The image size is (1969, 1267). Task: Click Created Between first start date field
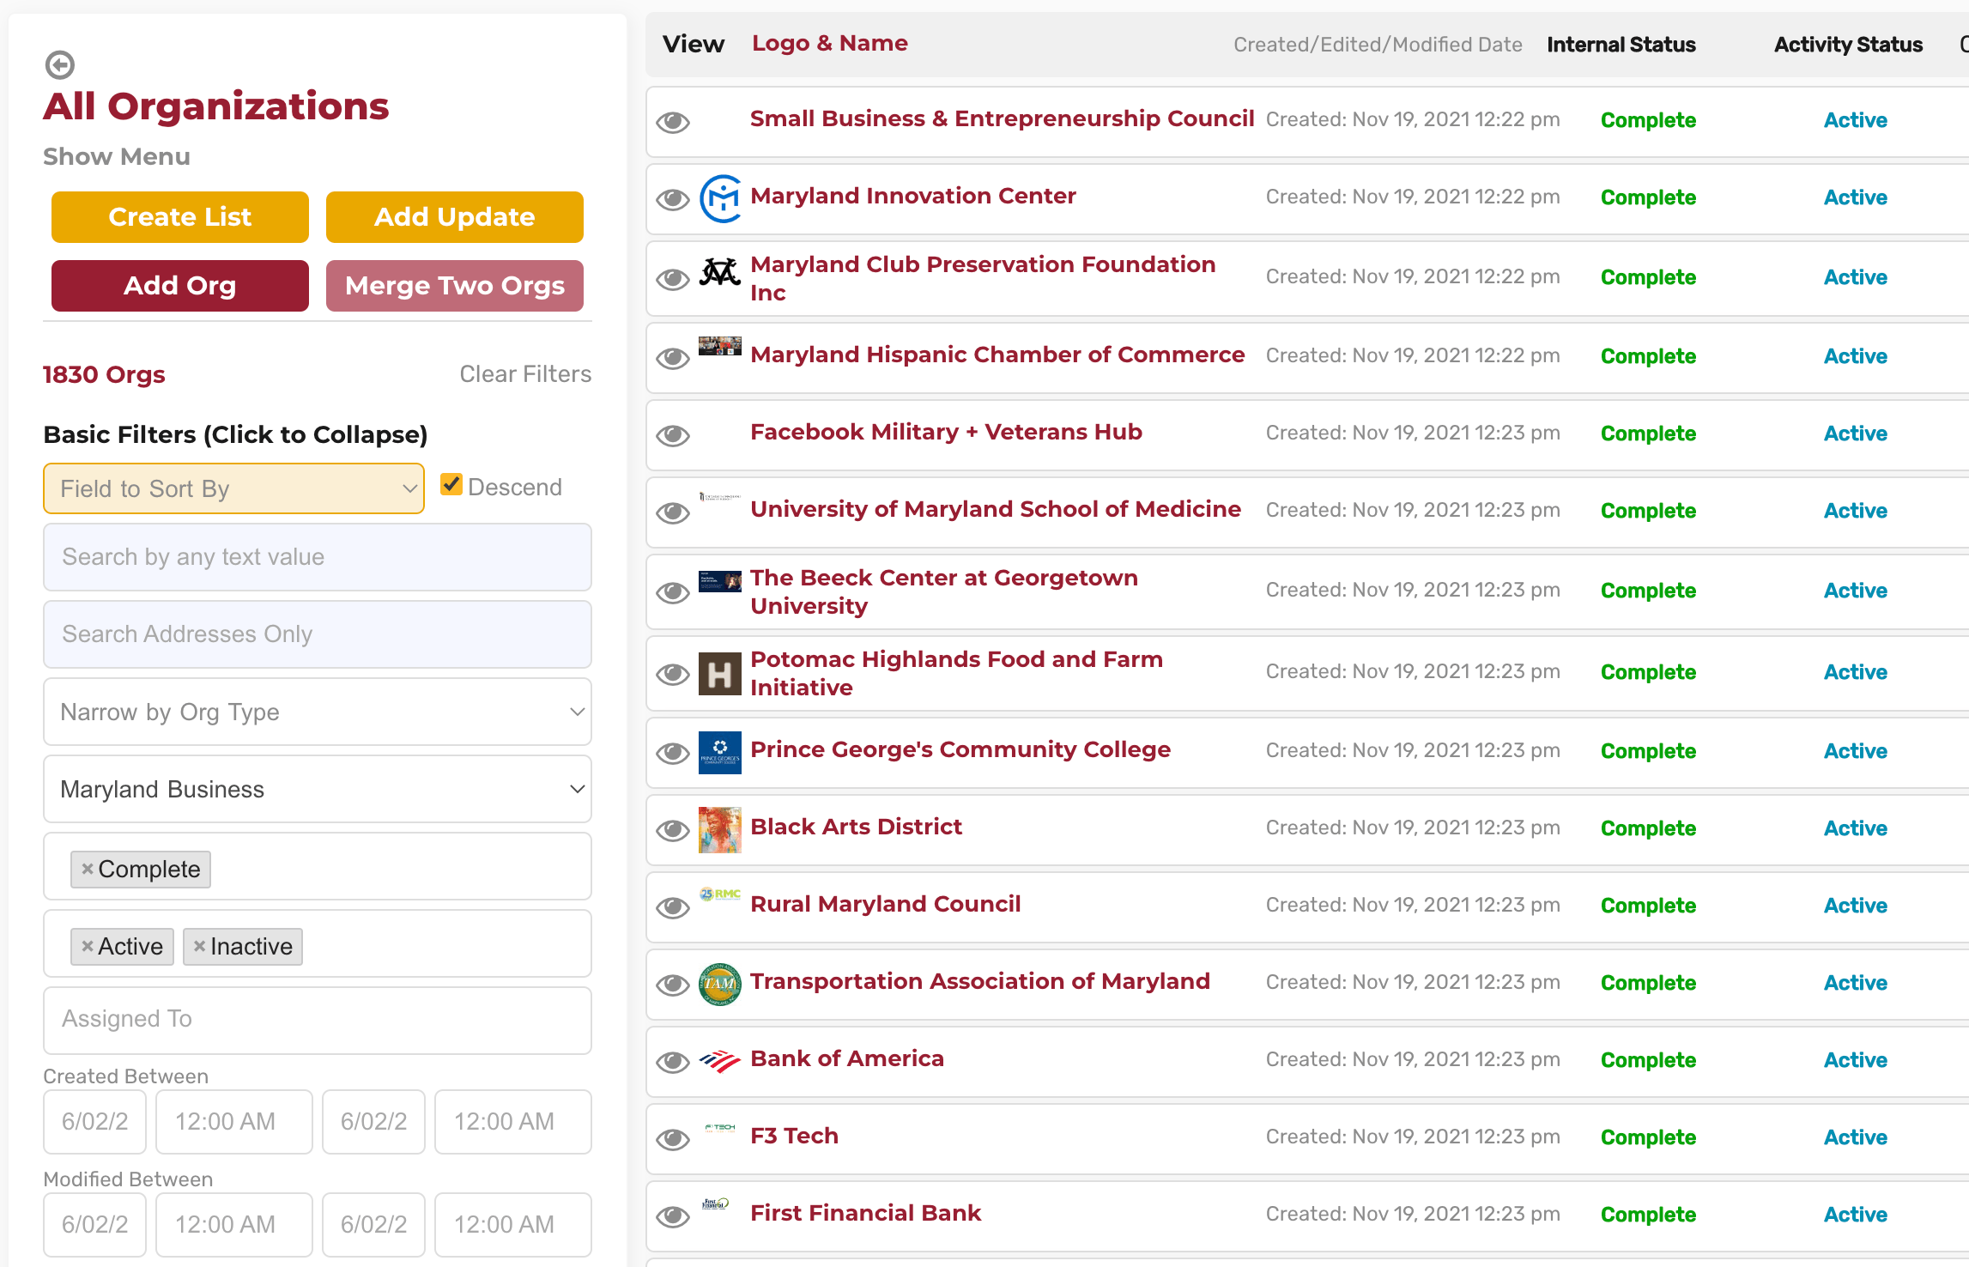(x=95, y=1122)
